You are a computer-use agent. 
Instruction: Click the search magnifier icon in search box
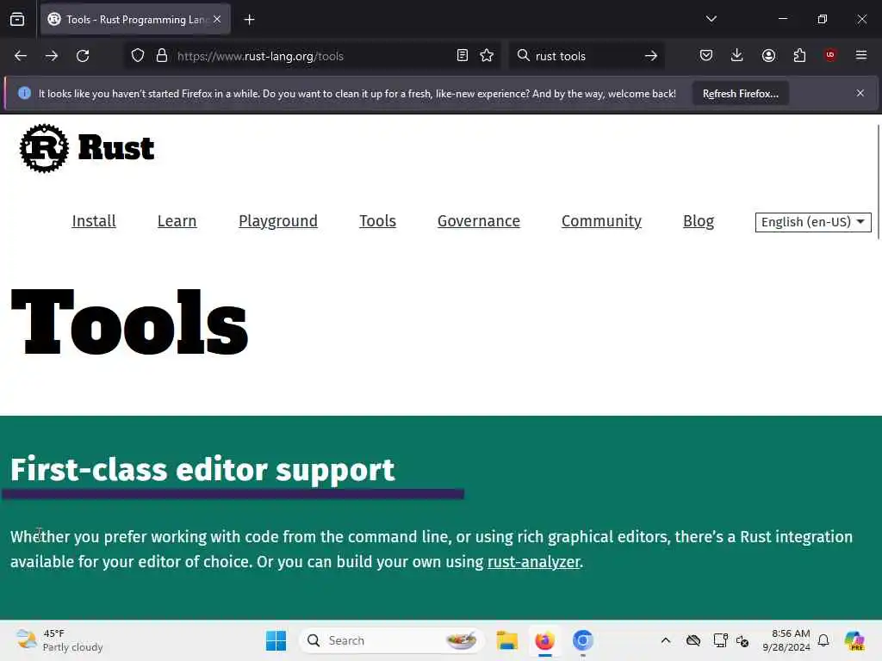coord(523,55)
